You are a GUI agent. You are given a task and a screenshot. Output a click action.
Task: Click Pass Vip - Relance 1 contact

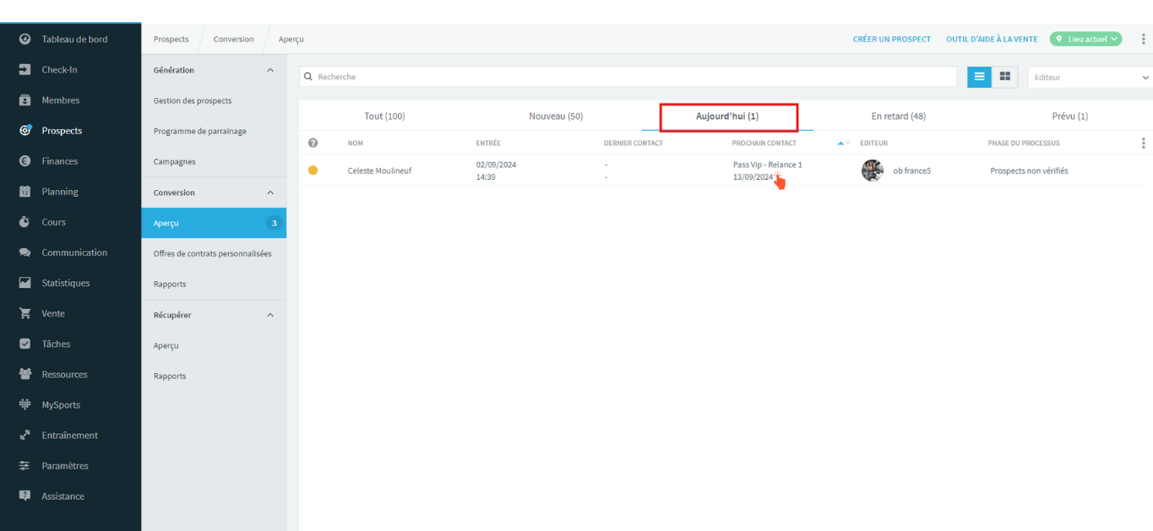(768, 165)
